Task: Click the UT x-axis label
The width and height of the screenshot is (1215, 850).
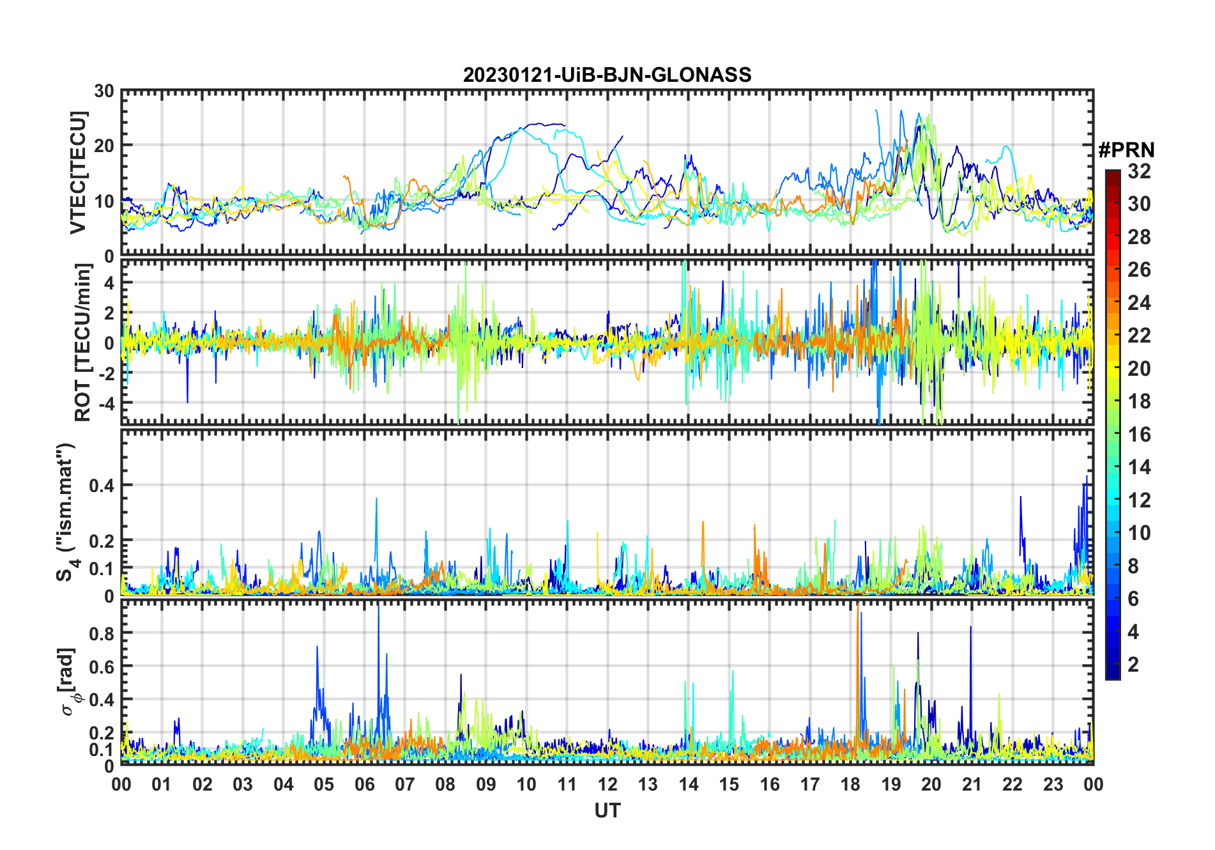Action: 607,810
